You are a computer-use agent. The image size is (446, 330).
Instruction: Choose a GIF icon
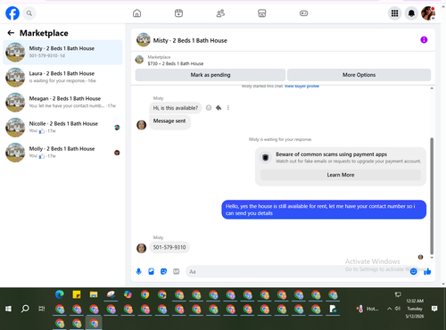tap(177, 271)
